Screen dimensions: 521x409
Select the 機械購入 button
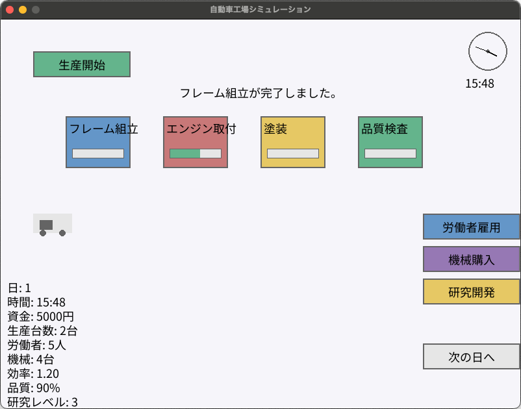pos(471,259)
